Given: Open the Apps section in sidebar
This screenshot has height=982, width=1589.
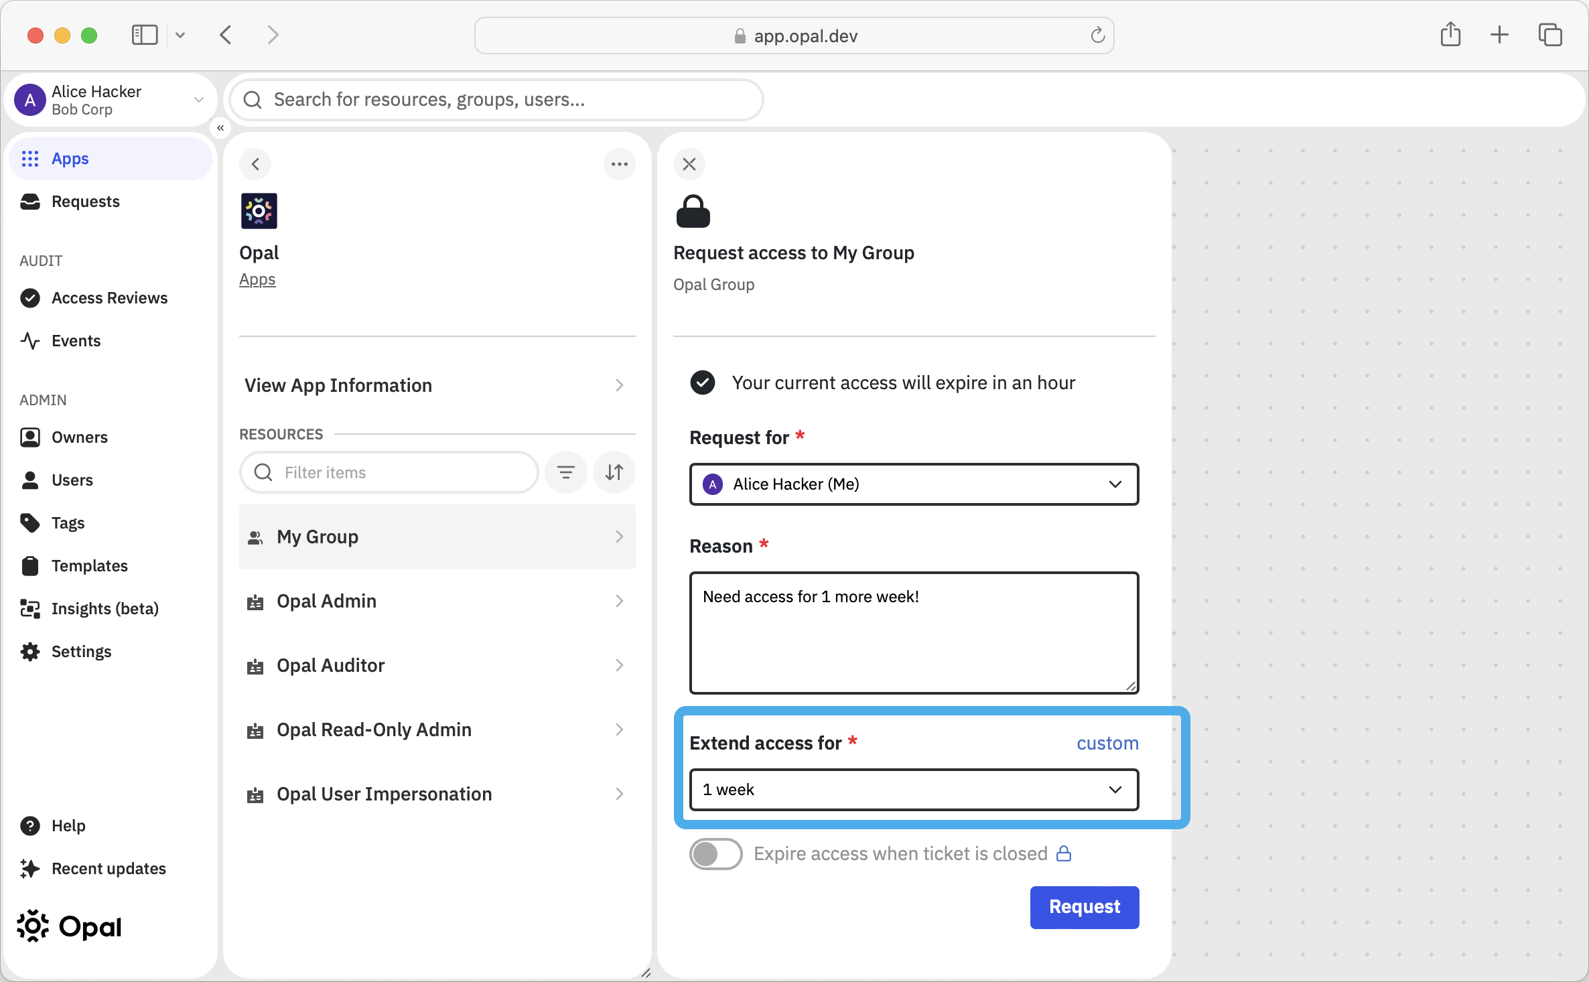Looking at the screenshot, I should [111, 159].
